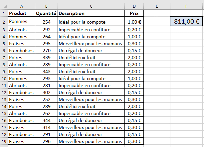Select the Prix header cell
The width and height of the screenshot is (204, 147).
coord(134,13)
